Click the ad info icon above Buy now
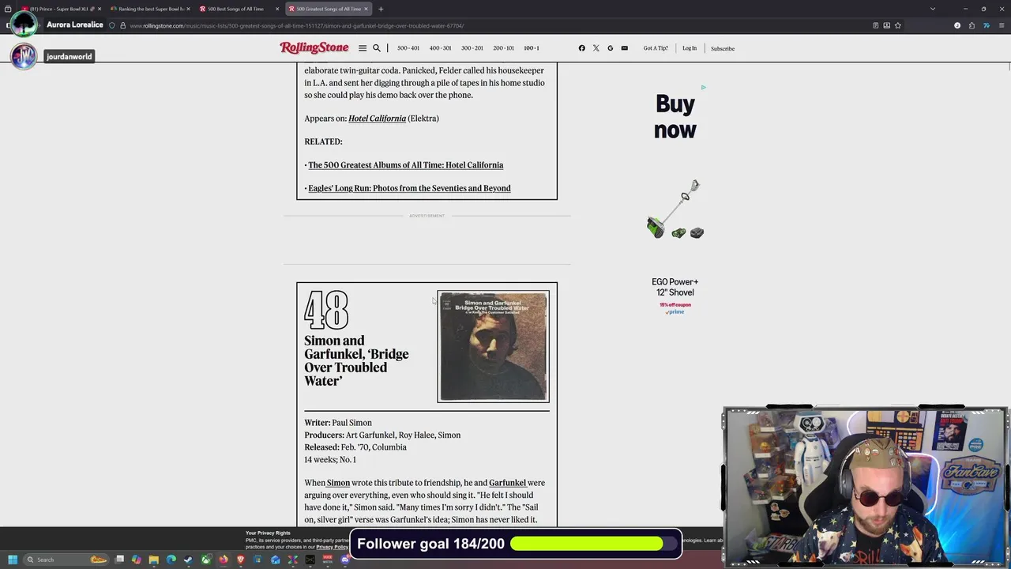This screenshot has height=569, width=1011. pos(703,87)
